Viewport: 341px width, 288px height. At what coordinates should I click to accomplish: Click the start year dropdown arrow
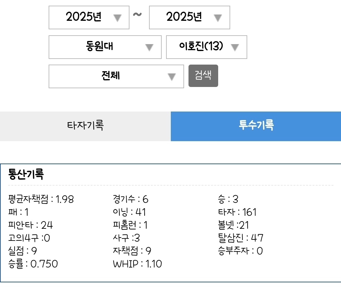(x=117, y=18)
